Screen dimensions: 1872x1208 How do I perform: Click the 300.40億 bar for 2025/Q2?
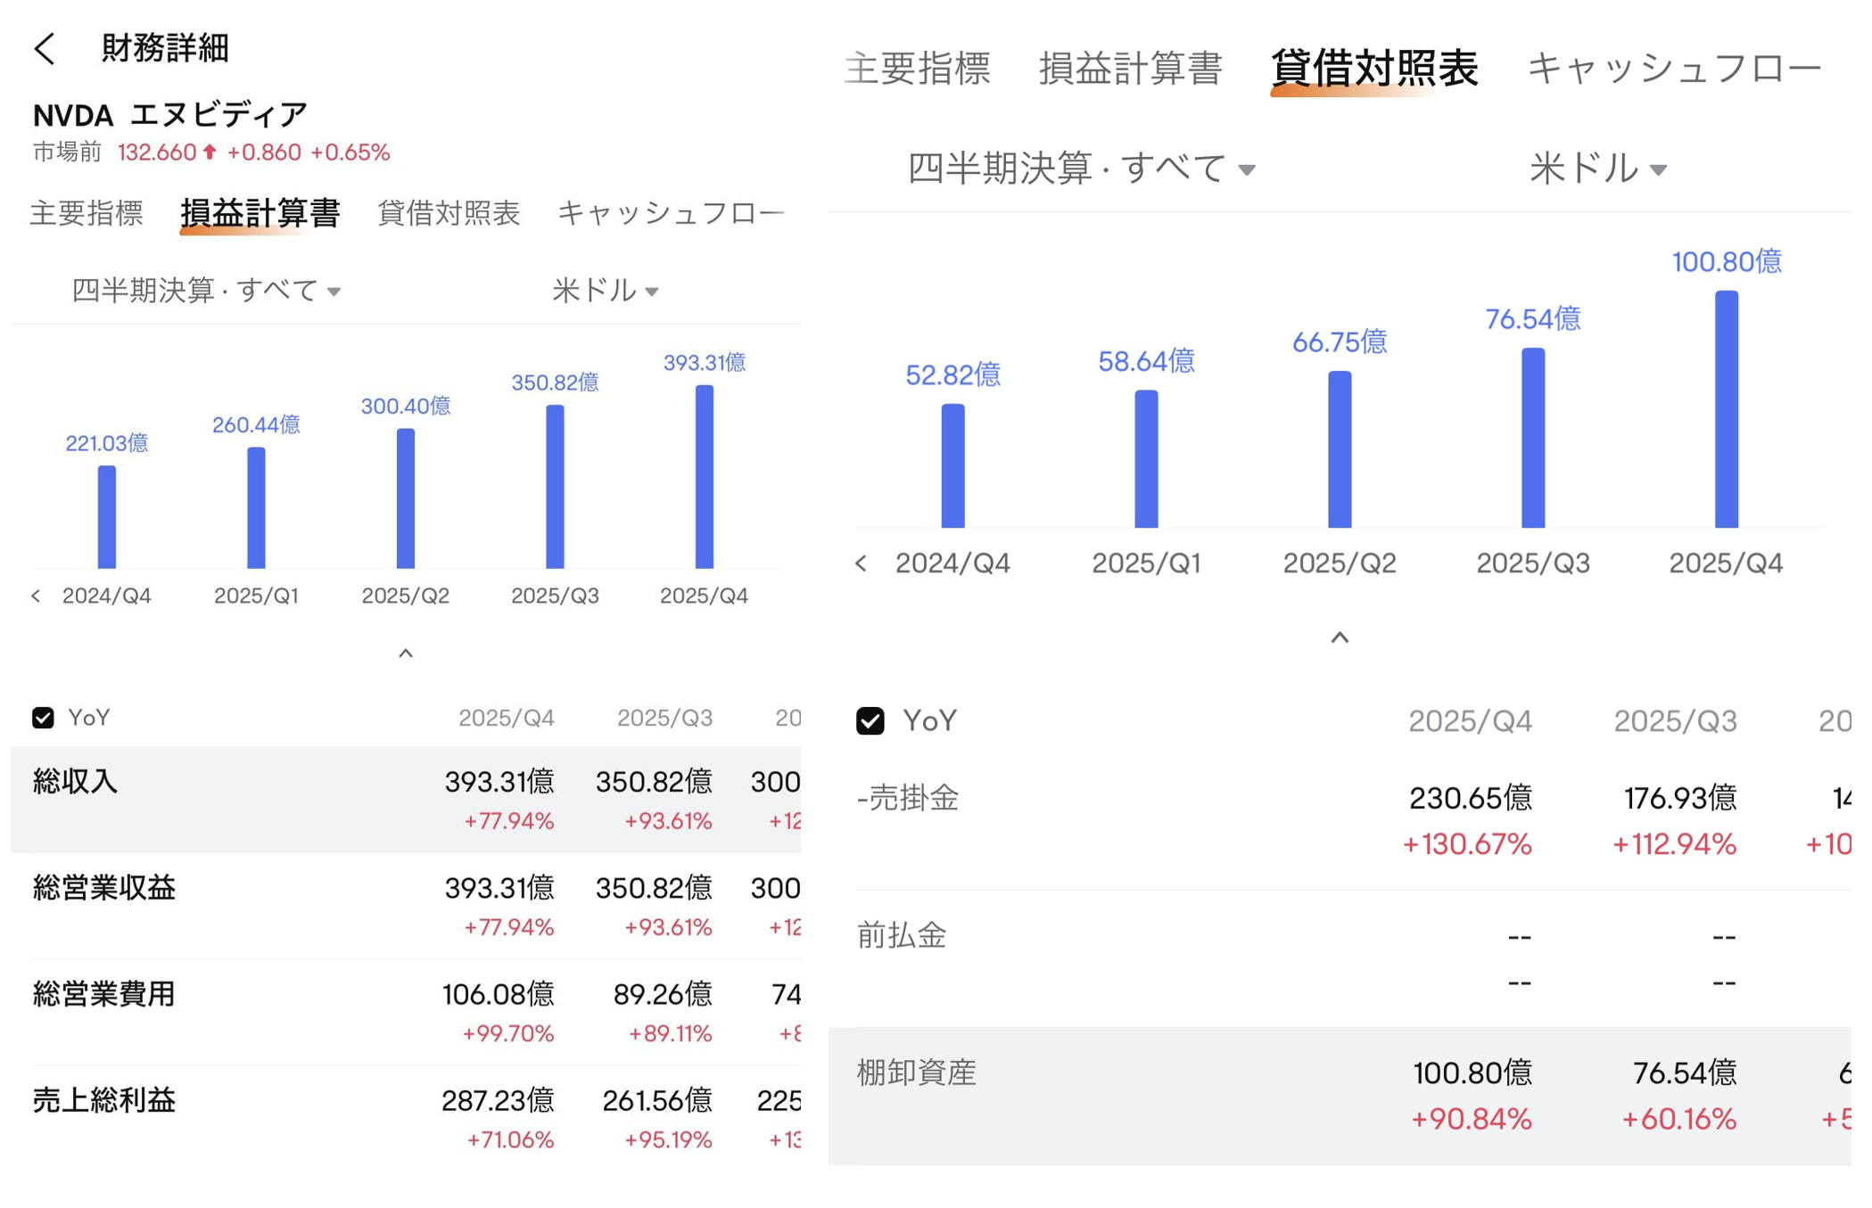coord(406,498)
